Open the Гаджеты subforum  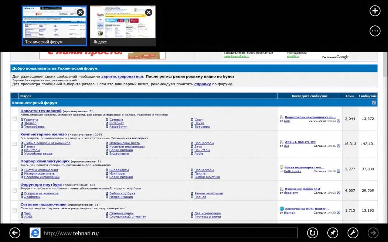[31, 120]
